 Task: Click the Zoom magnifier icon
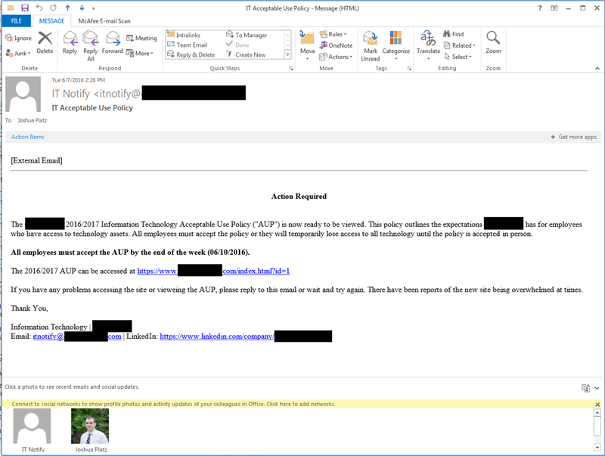coord(493,42)
